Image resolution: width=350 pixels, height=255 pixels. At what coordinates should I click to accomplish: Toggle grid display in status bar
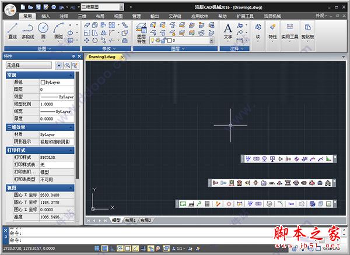pyautogui.click(x=104, y=249)
